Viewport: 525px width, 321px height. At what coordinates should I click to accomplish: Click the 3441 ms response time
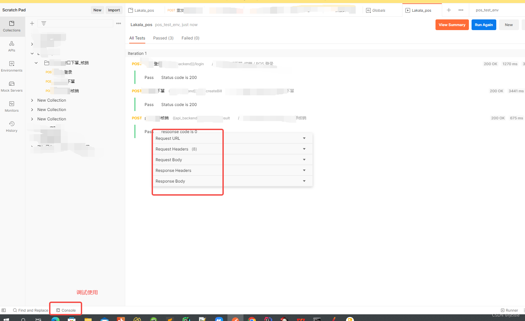(x=516, y=91)
